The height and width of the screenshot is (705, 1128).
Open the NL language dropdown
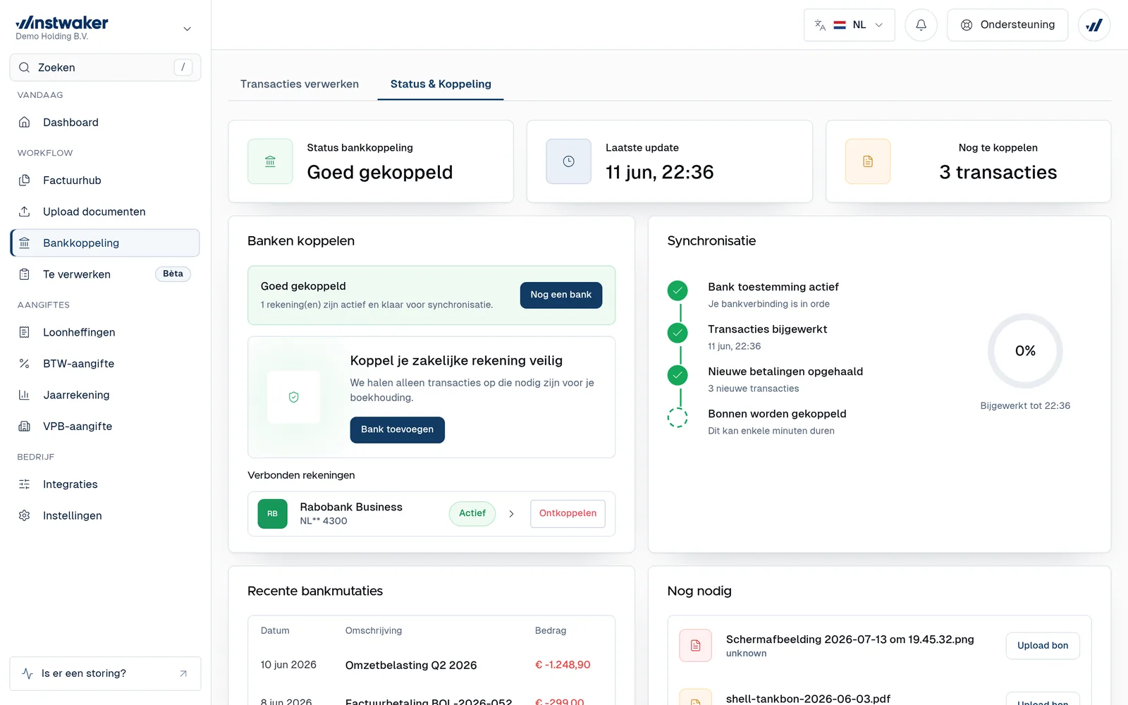tap(850, 25)
